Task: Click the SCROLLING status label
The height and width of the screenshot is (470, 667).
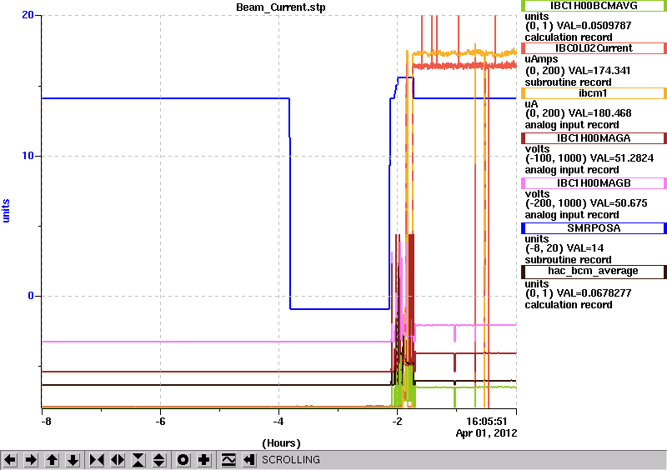Action: click(291, 460)
